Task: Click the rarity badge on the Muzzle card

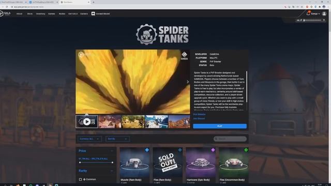Action: (147, 150)
